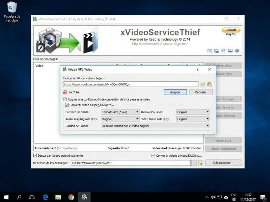
Task: Uncheck 'Asignar una configuración de conversión distinta'
Action: coord(65,99)
